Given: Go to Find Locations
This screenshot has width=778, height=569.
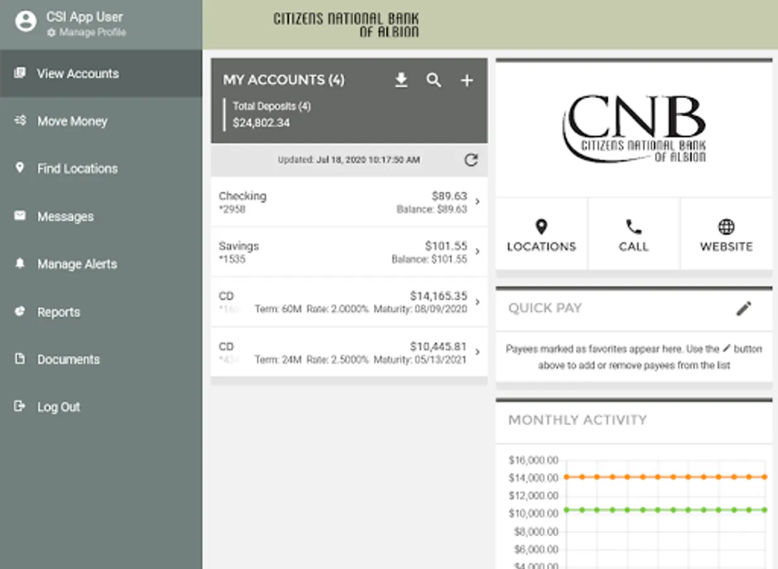Looking at the screenshot, I should (101, 169).
